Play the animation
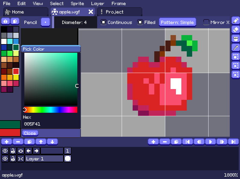Screen dimensions: 240x179 pyautogui.click(x=211, y=142)
